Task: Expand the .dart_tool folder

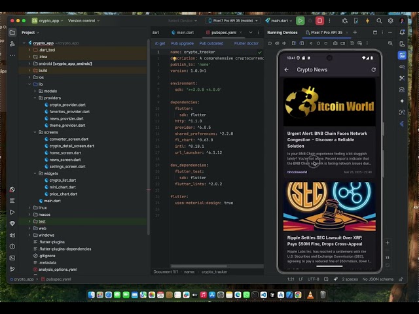Action: [x=29, y=50]
